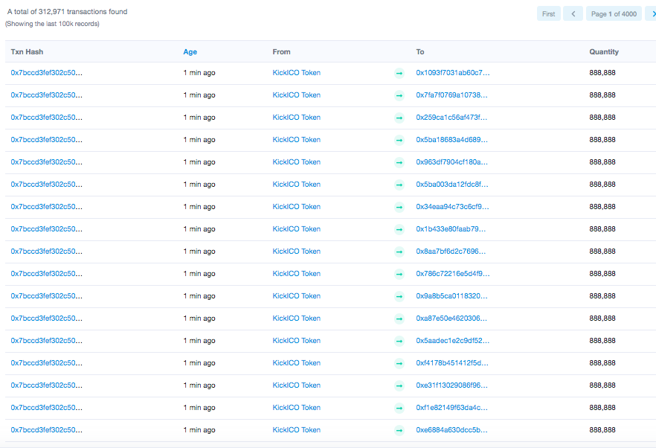This screenshot has height=448, width=656.
Task: Go to previous page chevron
Action: click(x=573, y=14)
